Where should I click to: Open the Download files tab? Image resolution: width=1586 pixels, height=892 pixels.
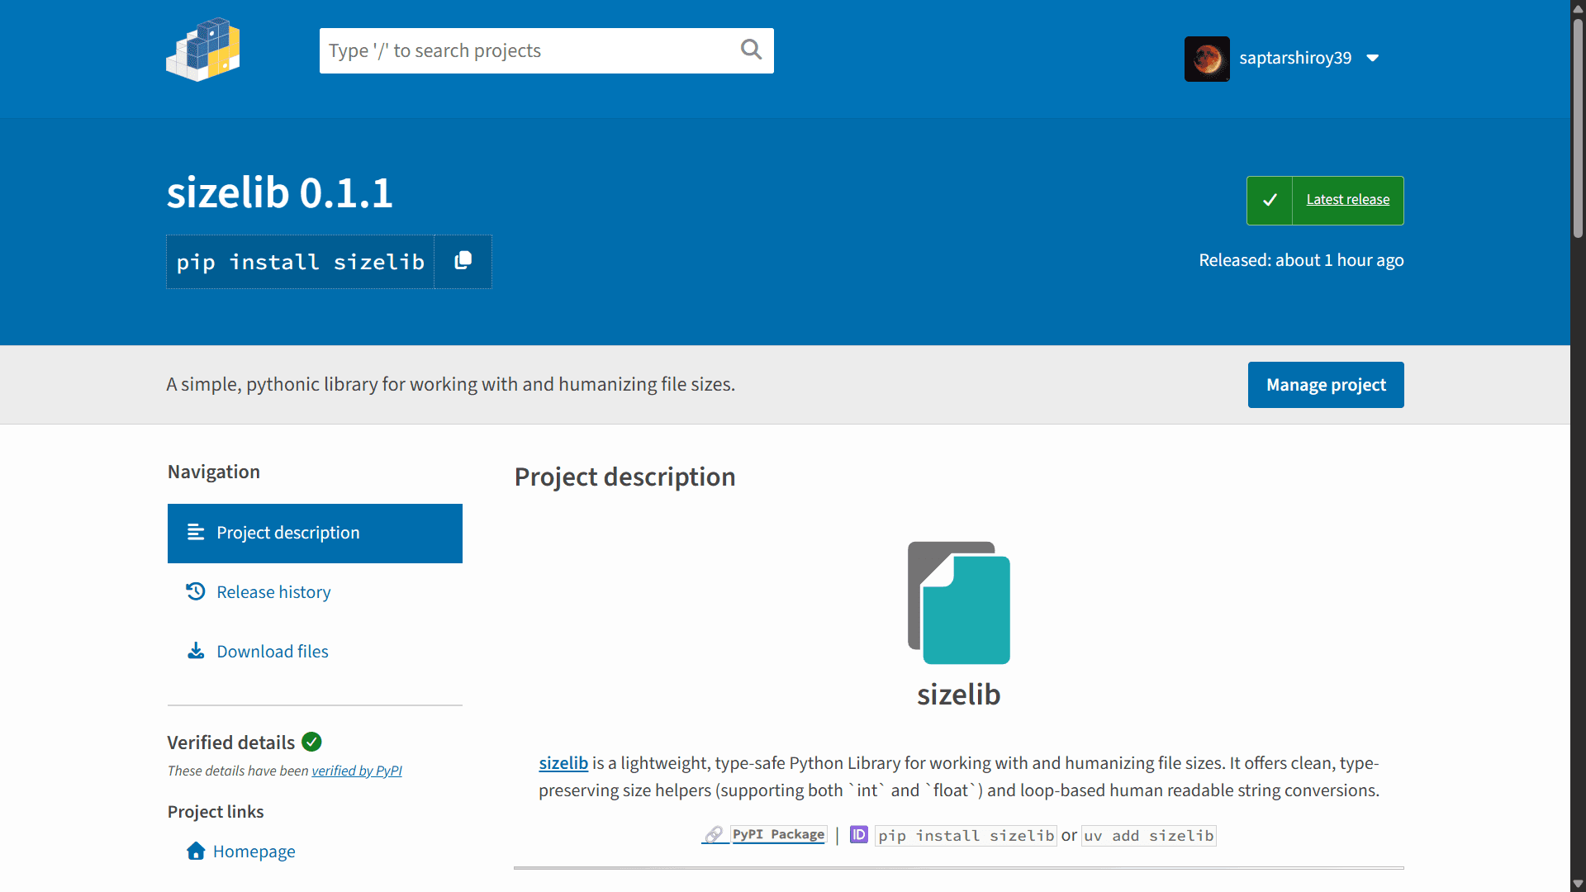(315, 652)
